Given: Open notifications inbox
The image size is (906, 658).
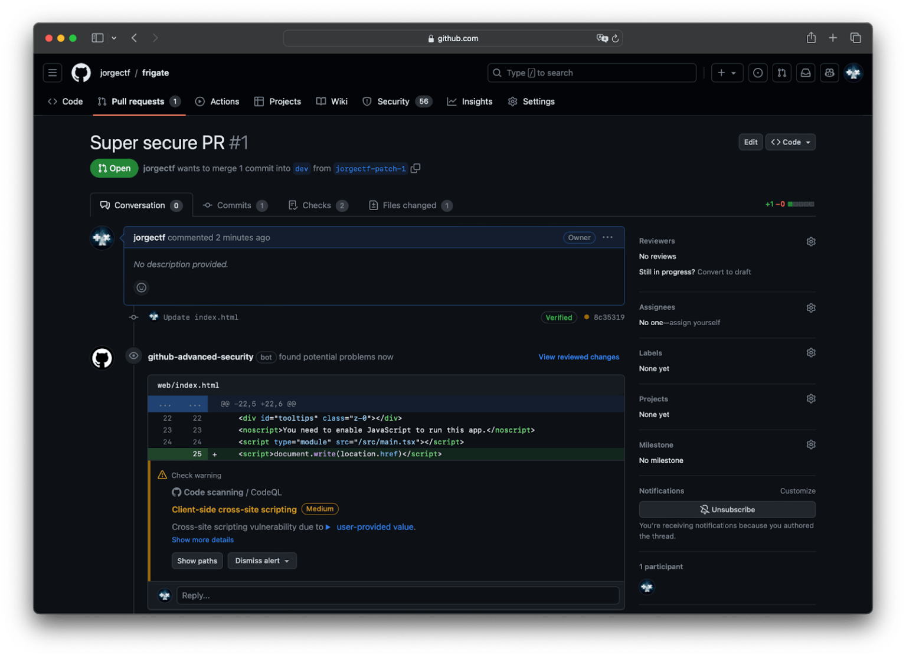Looking at the screenshot, I should 805,73.
